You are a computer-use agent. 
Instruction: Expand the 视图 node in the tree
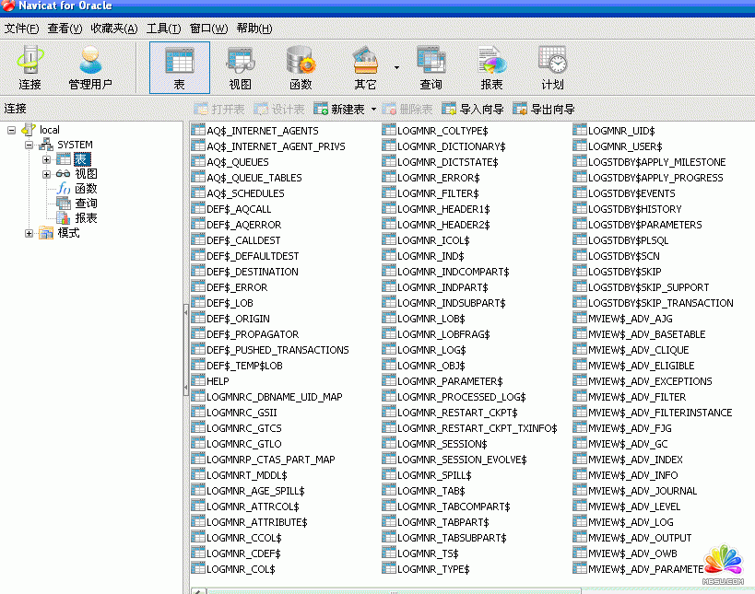pos(46,174)
